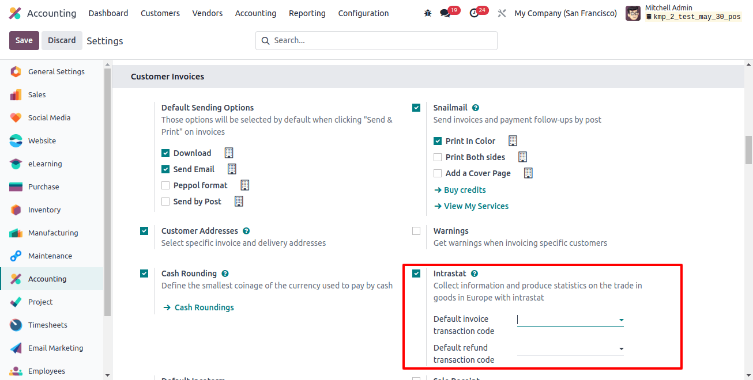Open the Snailmail help question mark icon
This screenshot has width=753, height=380.
[476, 108]
